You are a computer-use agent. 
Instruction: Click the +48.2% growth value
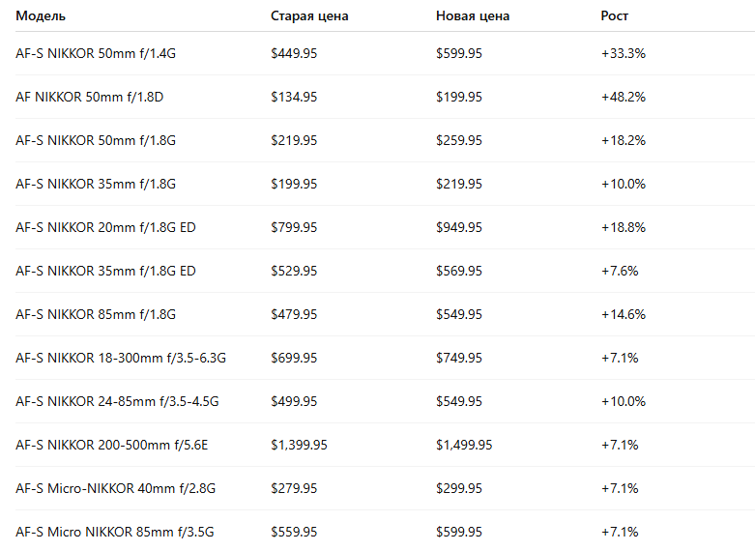tap(624, 97)
